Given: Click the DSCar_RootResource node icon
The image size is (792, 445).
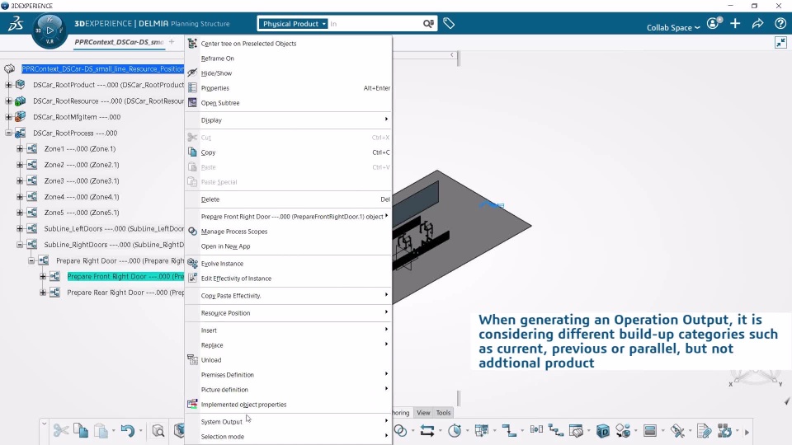Looking at the screenshot, I should point(20,101).
